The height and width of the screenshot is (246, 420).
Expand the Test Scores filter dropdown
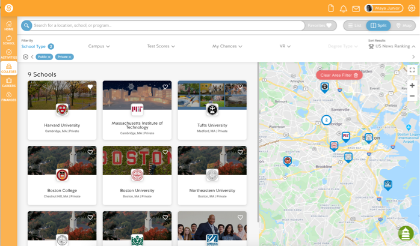tap(161, 46)
